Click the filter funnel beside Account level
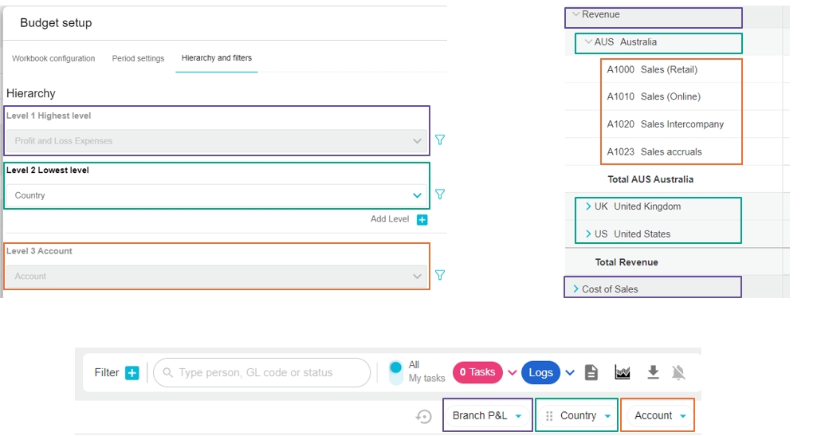The image size is (817, 436). click(x=439, y=276)
